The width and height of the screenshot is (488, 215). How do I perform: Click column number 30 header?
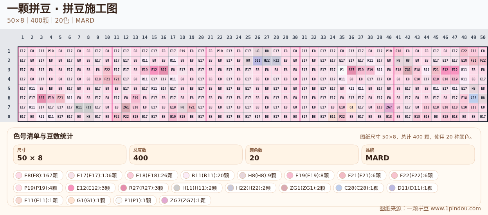click(295, 37)
